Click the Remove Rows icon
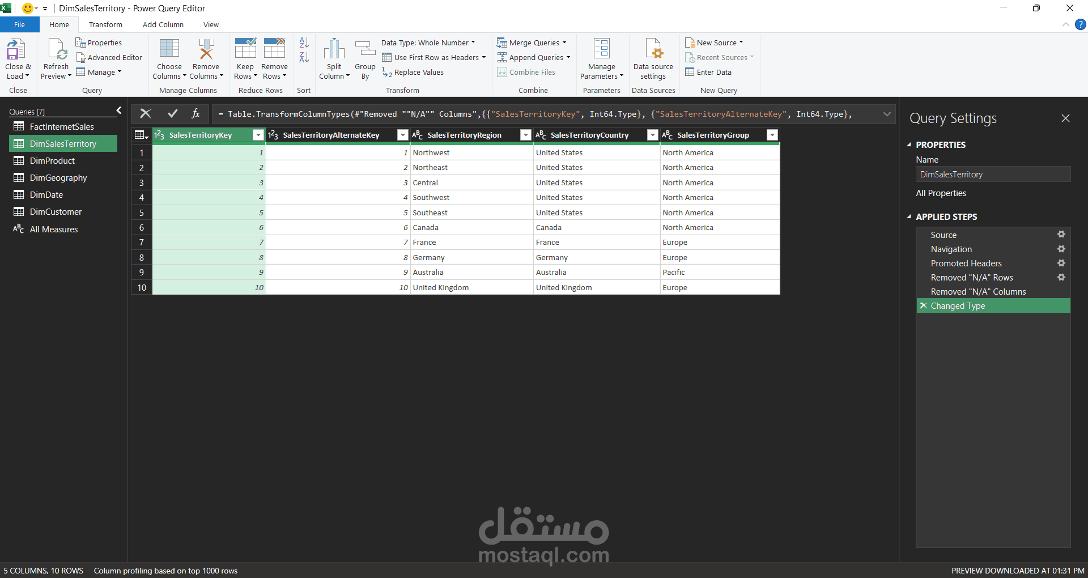1088x578 pixels. pyautogui.click(x=274, y=48)
